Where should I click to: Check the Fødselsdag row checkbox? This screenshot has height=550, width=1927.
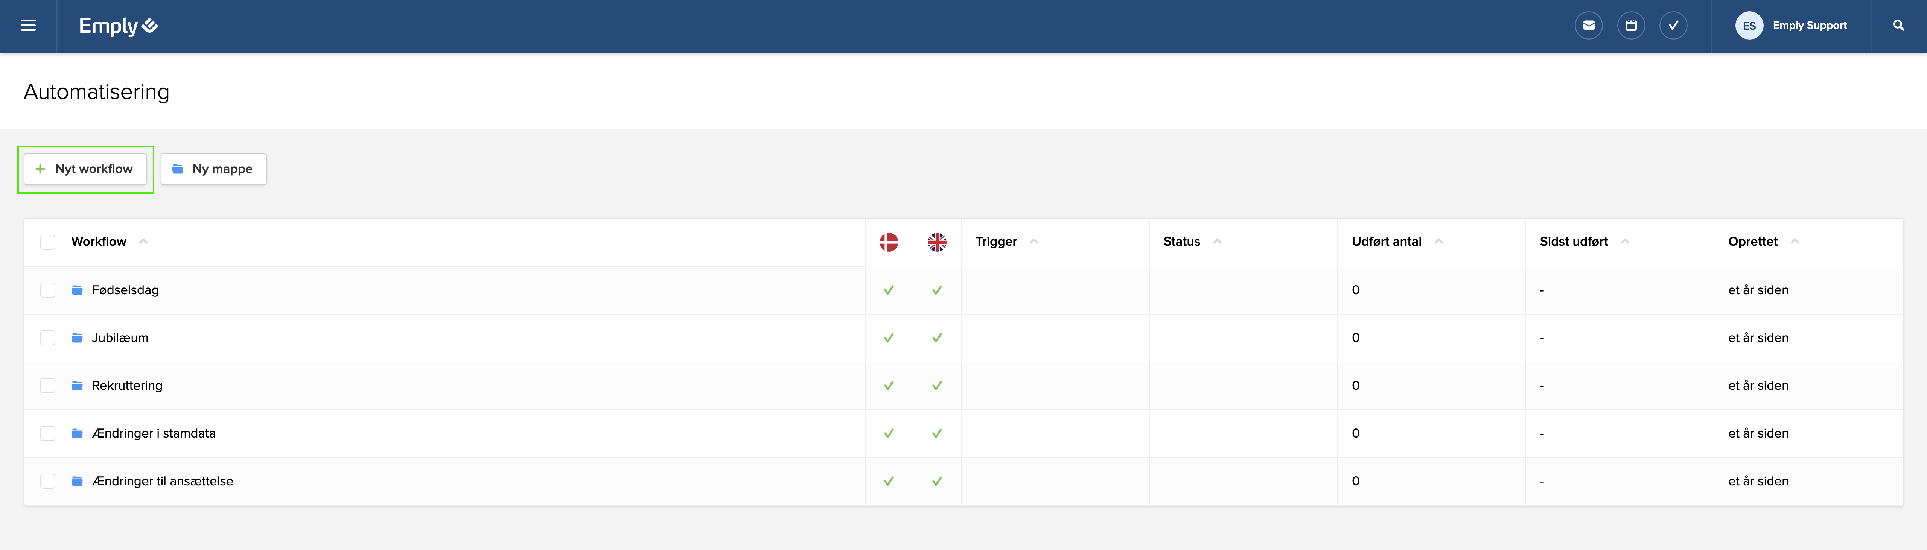48,290
